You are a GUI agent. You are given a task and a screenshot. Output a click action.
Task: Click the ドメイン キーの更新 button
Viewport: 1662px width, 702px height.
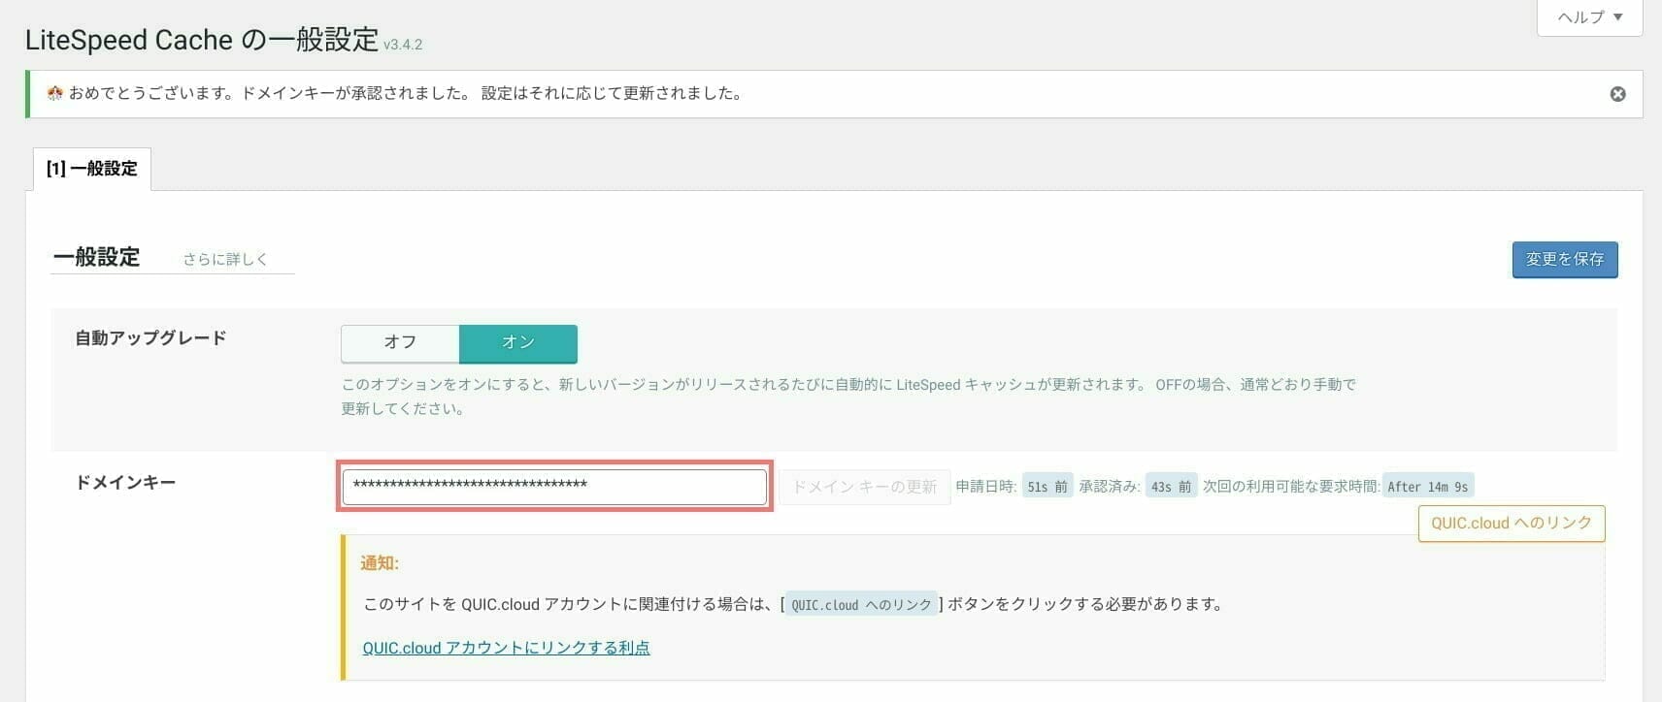click(865, 487)
